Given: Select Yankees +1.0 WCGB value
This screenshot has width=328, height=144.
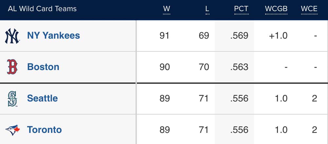Looking at the screenshot, I should point(278,36).
